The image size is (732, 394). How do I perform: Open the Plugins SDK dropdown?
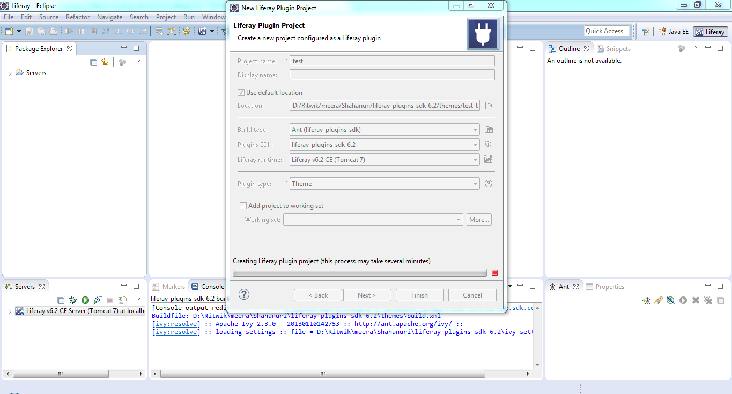(385, 144)
